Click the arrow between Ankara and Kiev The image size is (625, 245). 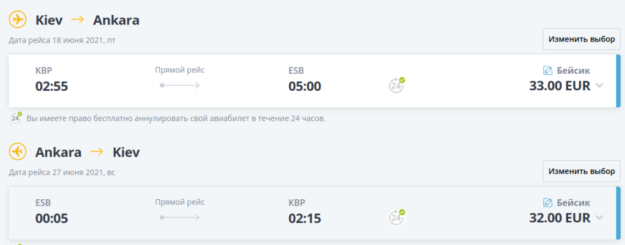tap(97, 152)
